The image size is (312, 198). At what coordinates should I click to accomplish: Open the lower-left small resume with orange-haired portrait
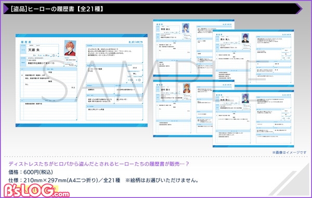183,108
